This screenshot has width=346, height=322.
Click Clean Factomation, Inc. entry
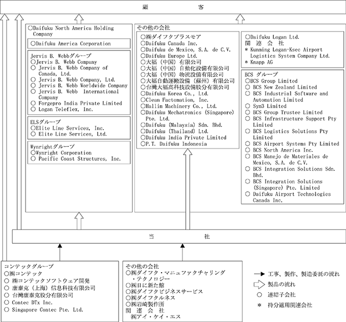click(175, 100)
